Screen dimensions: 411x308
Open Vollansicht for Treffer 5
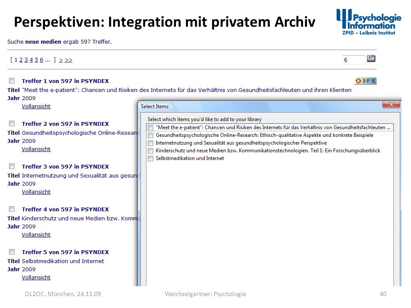click(x=36, y=277)
